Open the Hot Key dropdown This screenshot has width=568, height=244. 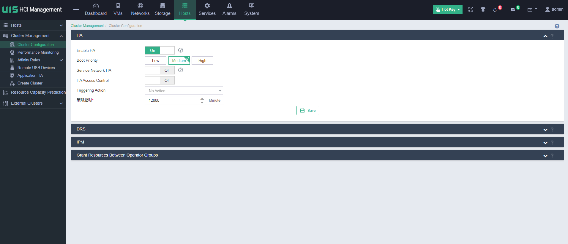(448, 9)
